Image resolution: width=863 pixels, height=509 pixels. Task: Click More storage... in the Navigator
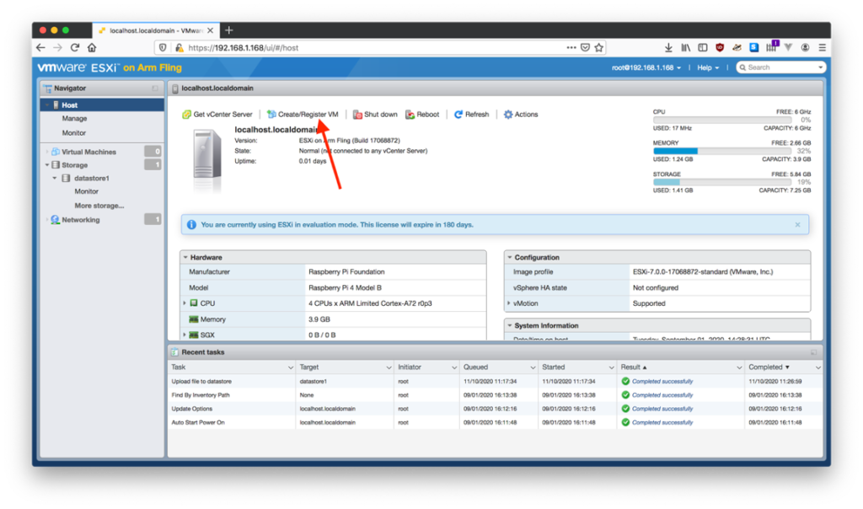(x=99, y=206)
